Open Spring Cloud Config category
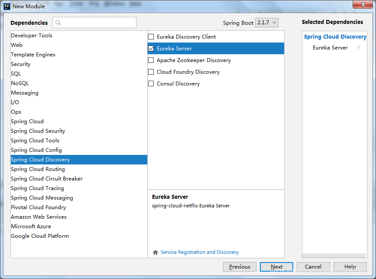Image resolution: width=376 pixels, height=279 pixels. coord(79,150)
